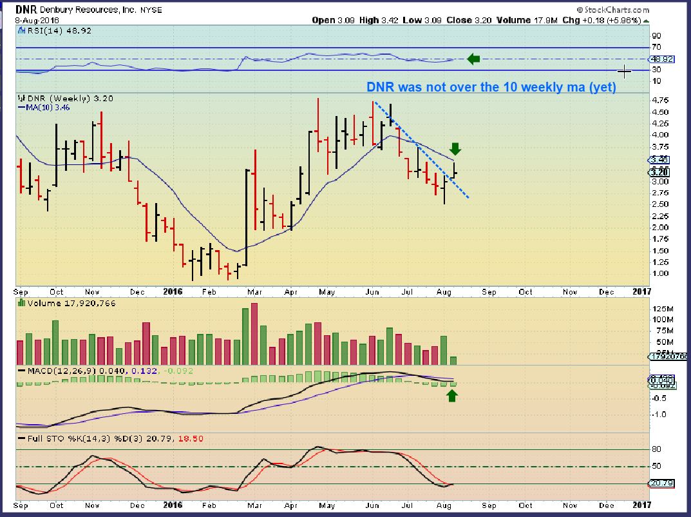The width and height of the screenshot is (691, 517).
Task: Click 2016 on the price chart time axis
Action: [x=173, y=291]
